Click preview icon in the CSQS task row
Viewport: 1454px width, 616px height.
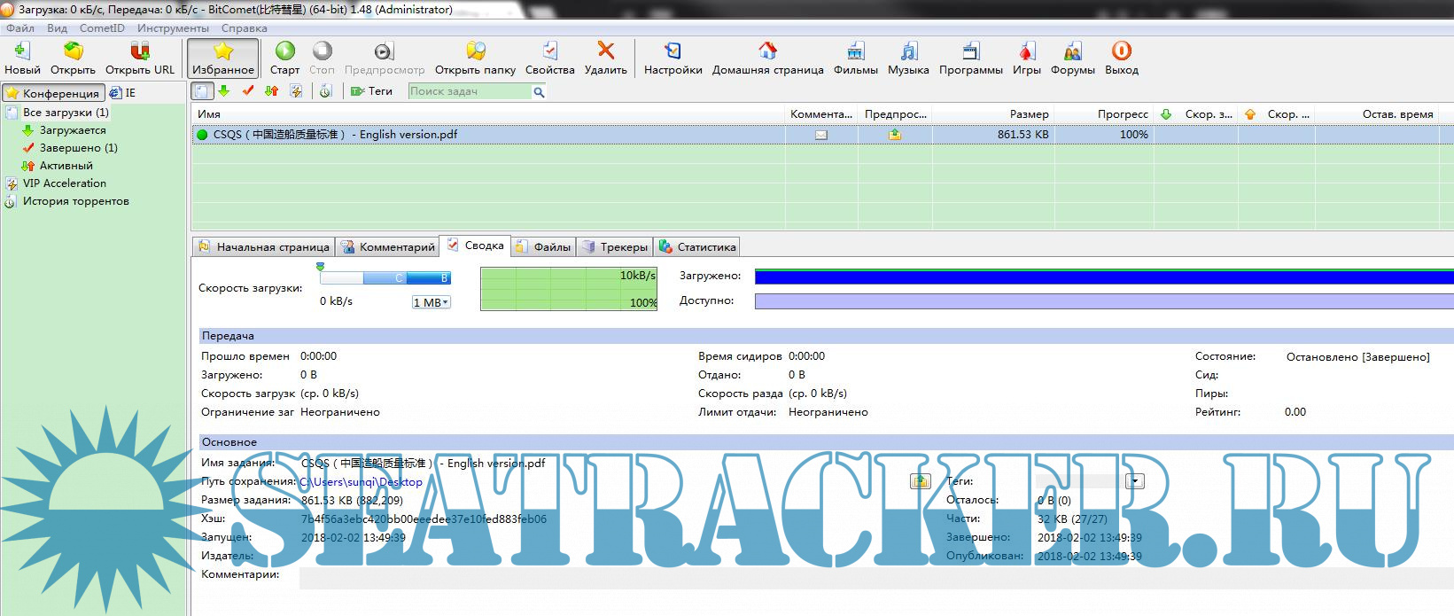[895, 135]
